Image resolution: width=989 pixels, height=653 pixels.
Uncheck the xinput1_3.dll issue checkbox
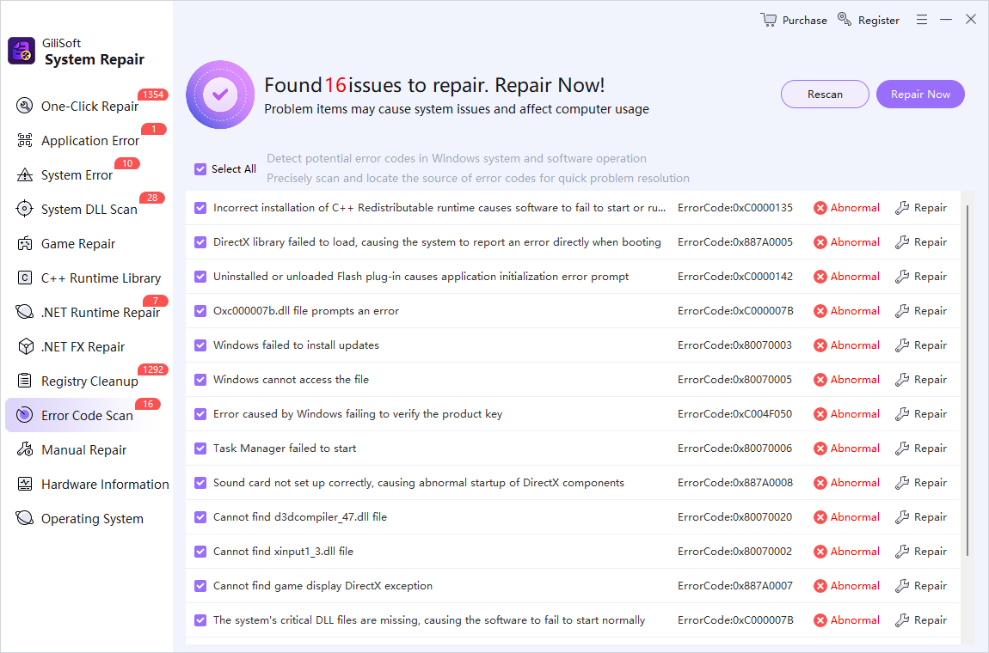[x=200, y=552]
